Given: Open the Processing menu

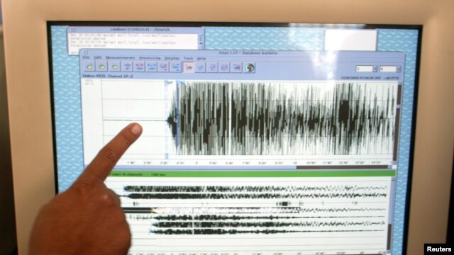Looking at the screenshot, I should tap(150, 58).
